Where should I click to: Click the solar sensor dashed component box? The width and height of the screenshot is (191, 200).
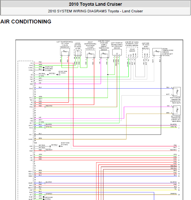(132, 52)
